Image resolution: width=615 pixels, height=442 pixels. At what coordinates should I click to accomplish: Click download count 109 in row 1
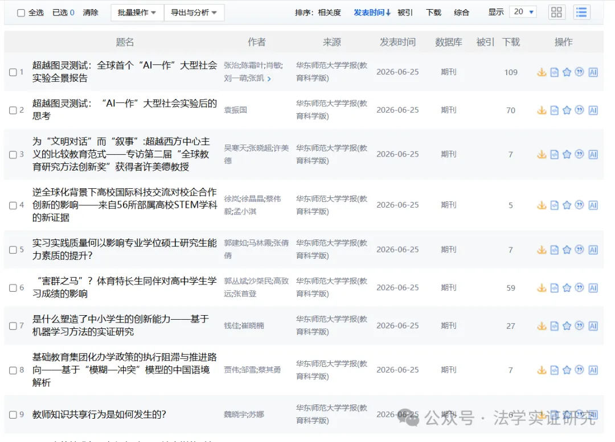511,72
